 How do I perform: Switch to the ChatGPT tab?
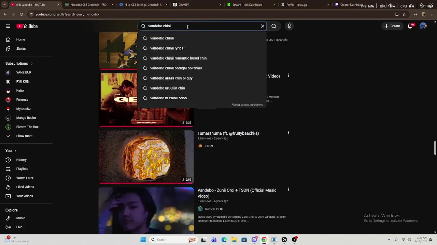point(197,5)
